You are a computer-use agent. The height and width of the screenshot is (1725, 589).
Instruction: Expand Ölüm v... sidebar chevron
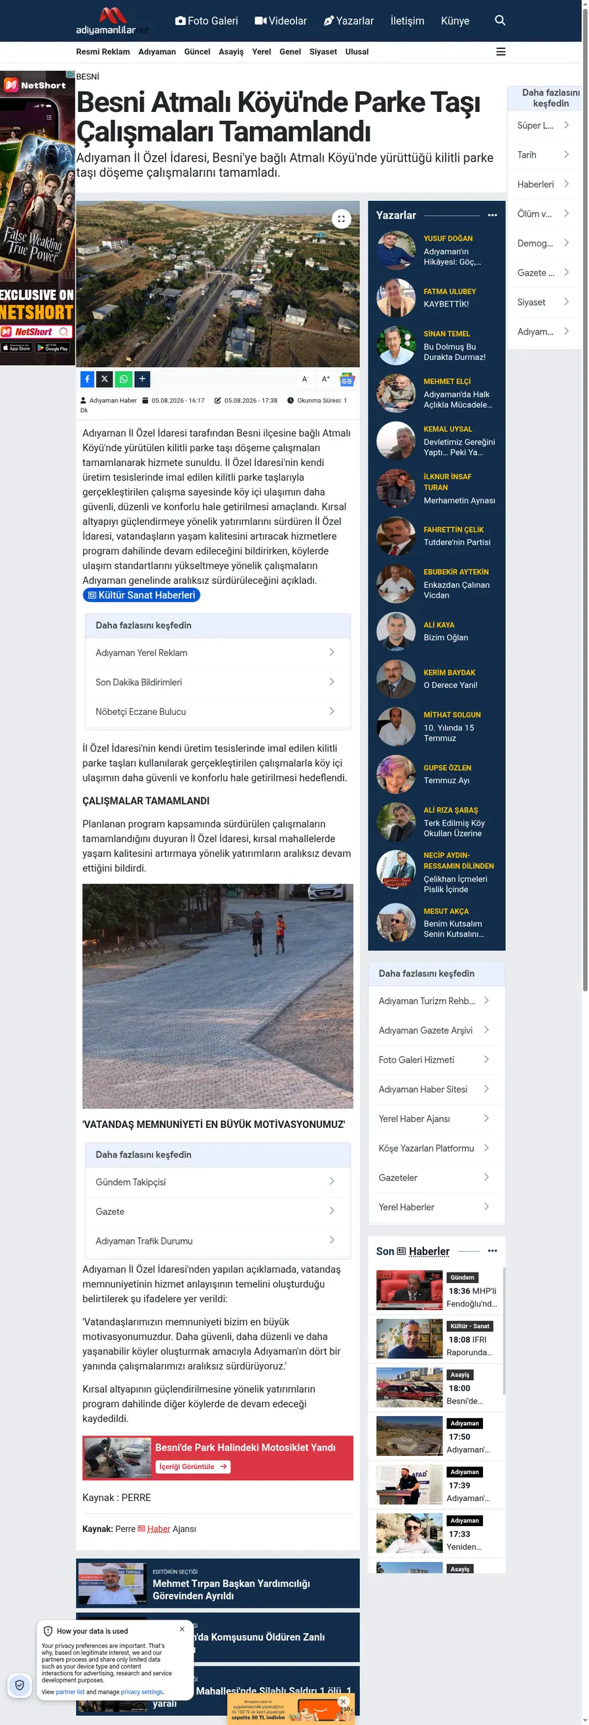(566, 213)
